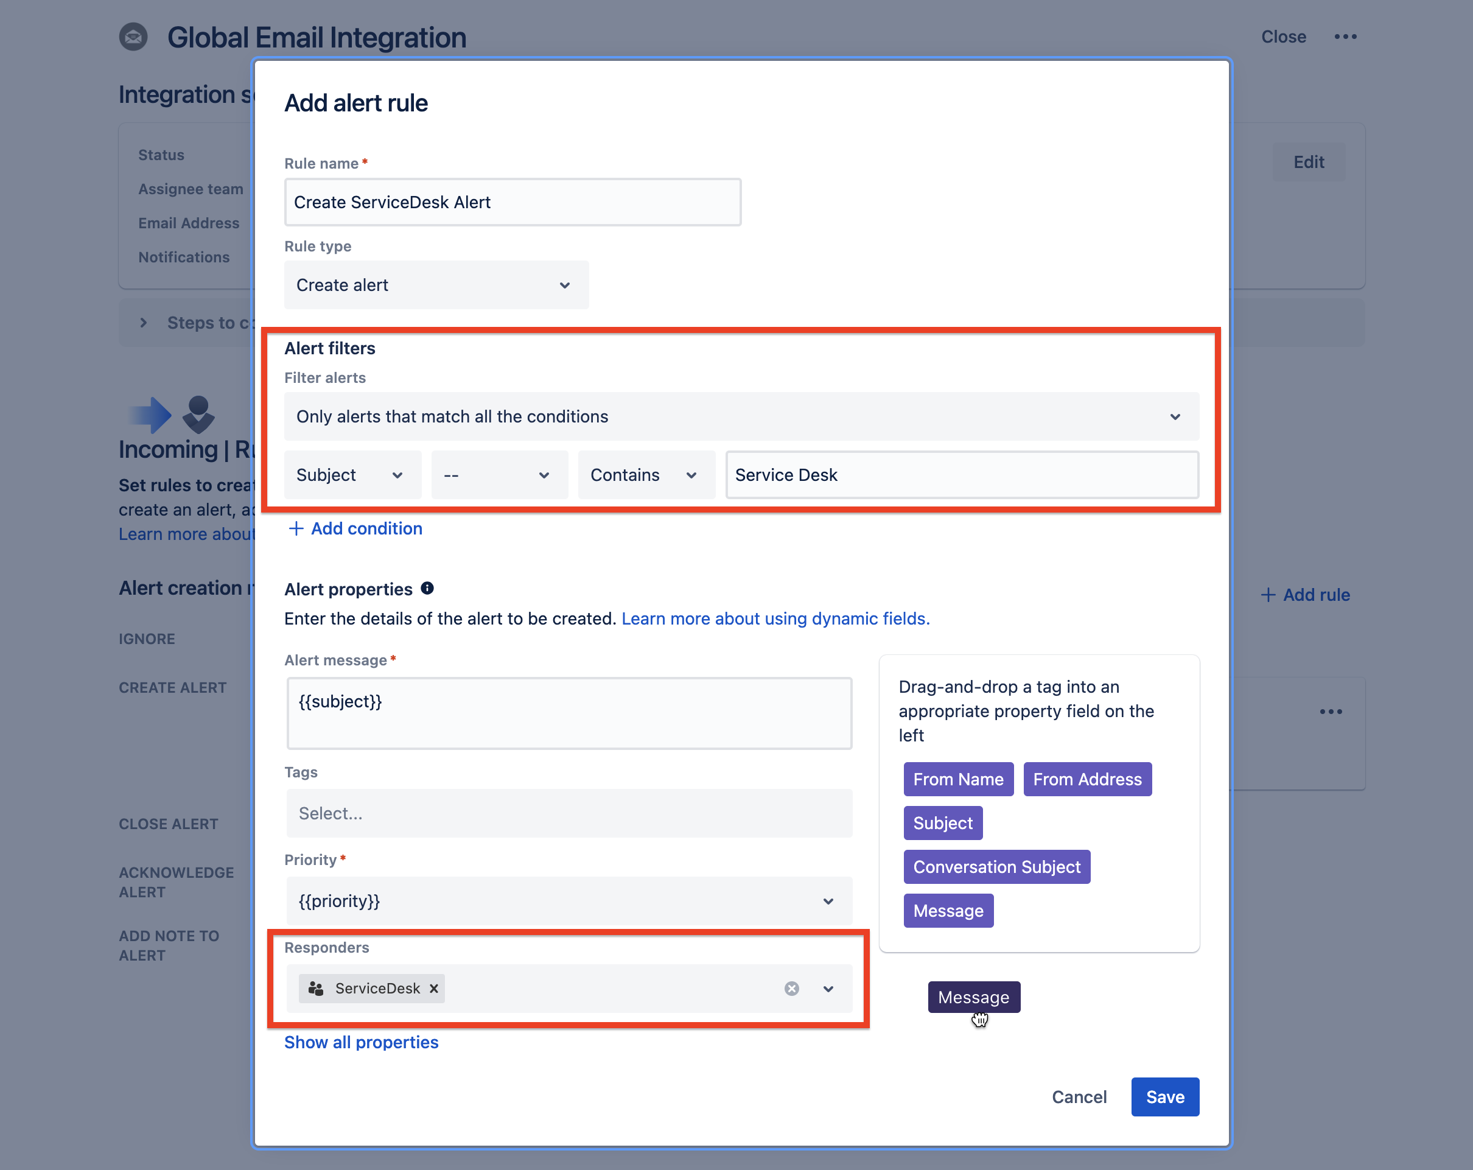Clear all responders with the circle-x icon
Screen dimensions: 1473x1170
(x=792, y=989)
